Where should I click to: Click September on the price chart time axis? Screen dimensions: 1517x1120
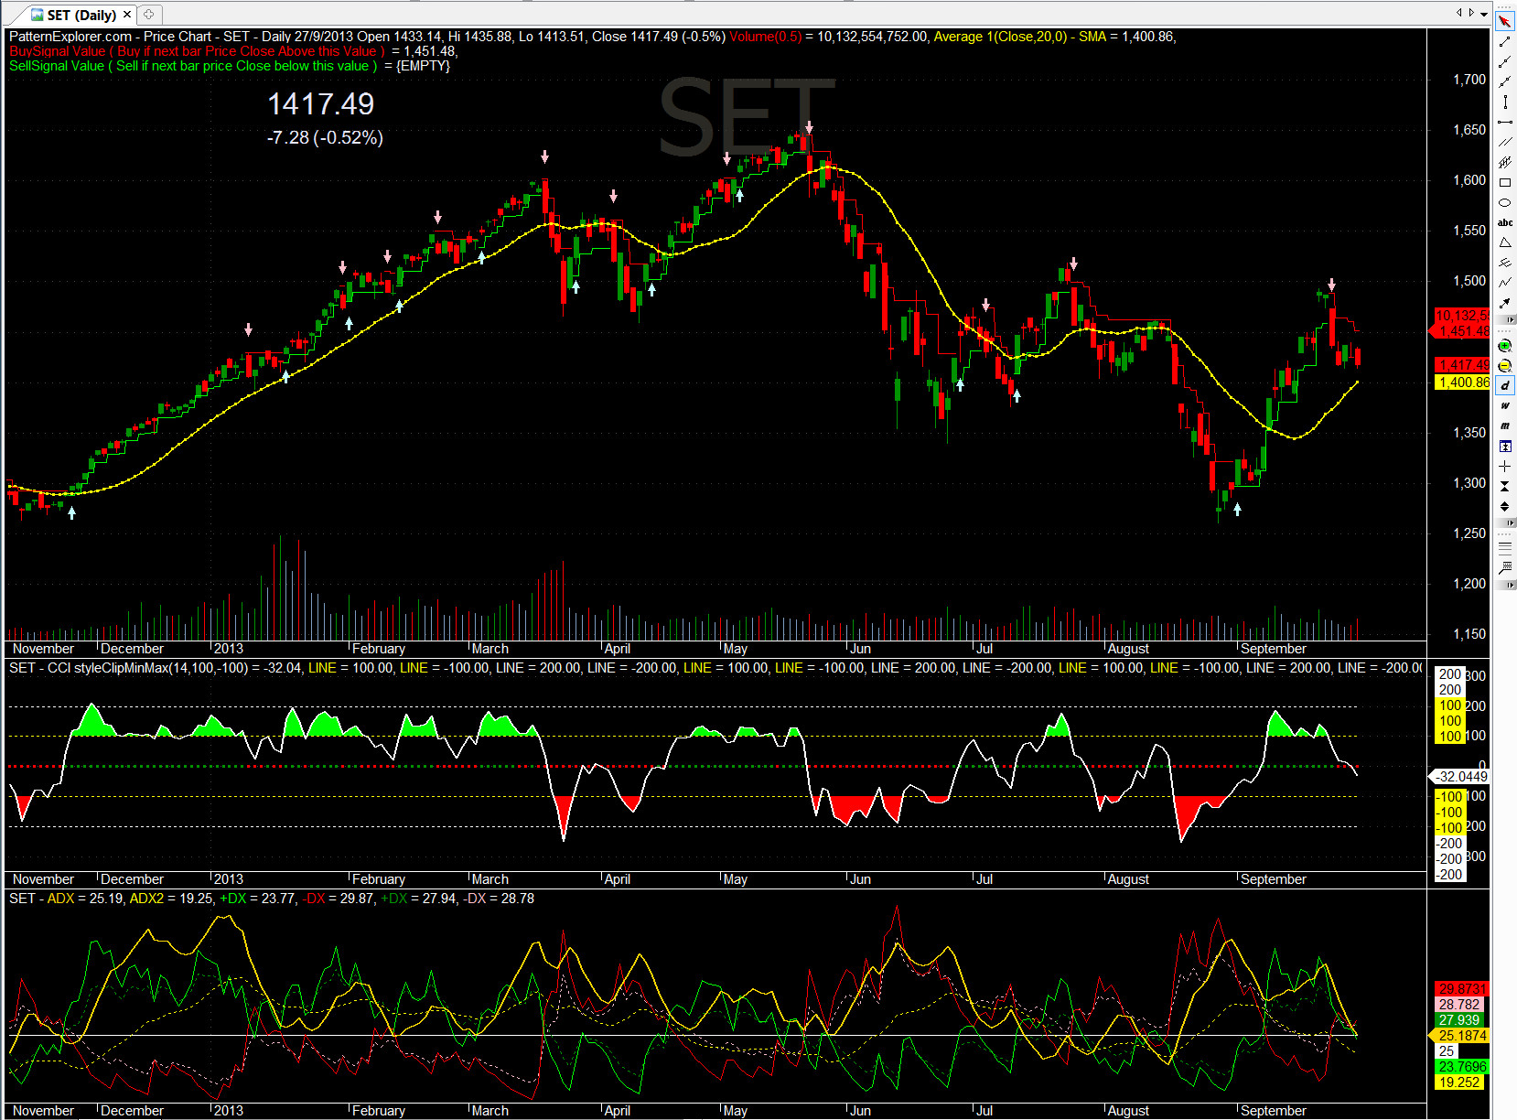[1274, 649]
